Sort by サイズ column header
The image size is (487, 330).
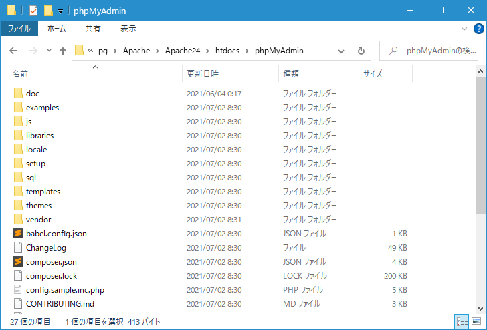(x=386, y=73)
